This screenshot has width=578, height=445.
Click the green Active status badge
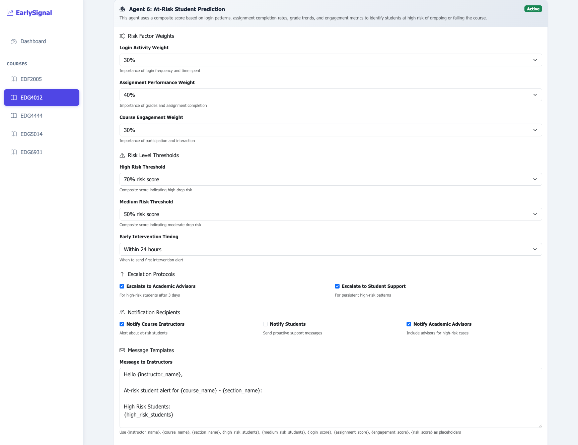click(533, 9)
